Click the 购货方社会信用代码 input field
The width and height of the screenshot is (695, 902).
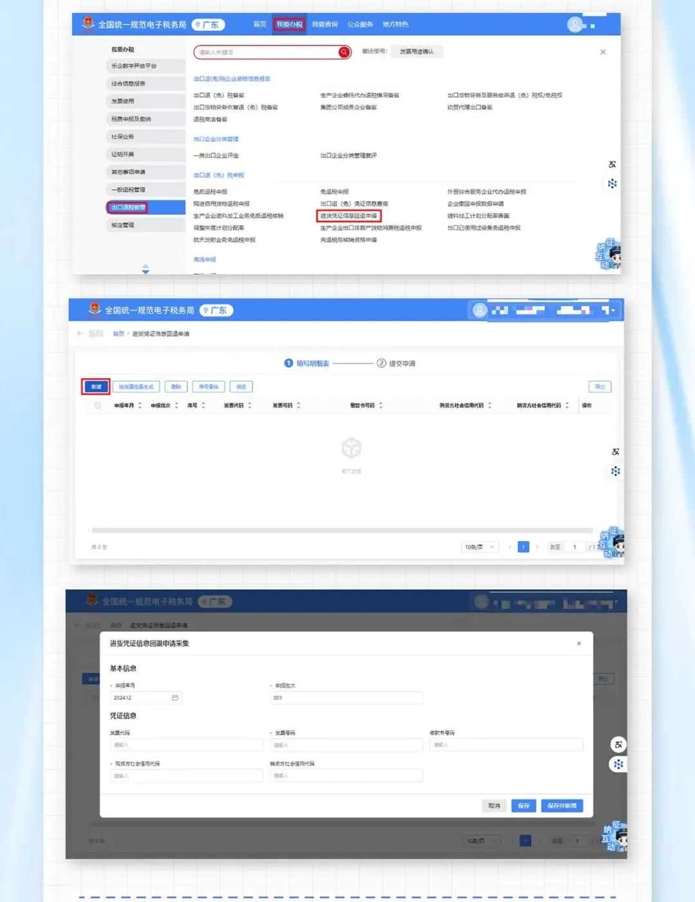[187, 776]
